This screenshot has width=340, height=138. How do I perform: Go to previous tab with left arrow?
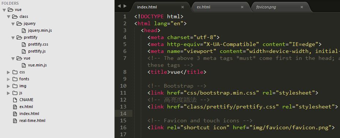(119, 6)
